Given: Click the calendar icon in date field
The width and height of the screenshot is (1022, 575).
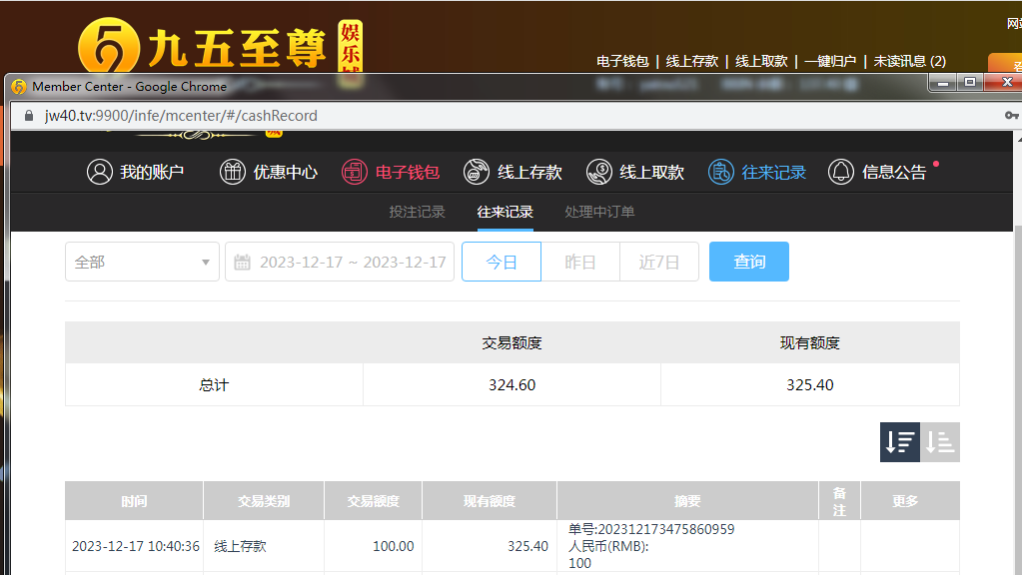Looking at the screenshot, I should tap(242, 263).
